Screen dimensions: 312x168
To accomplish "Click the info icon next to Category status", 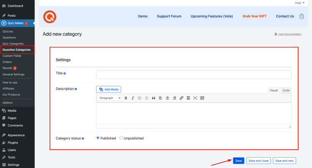I will [x=83, y=139].
